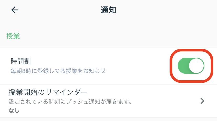Click the character 授 in the green section label
The height and width of the screenshot is (121, 217).
[x=10, y=36]
